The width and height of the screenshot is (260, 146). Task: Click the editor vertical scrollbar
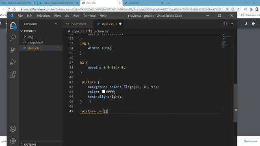235,103
